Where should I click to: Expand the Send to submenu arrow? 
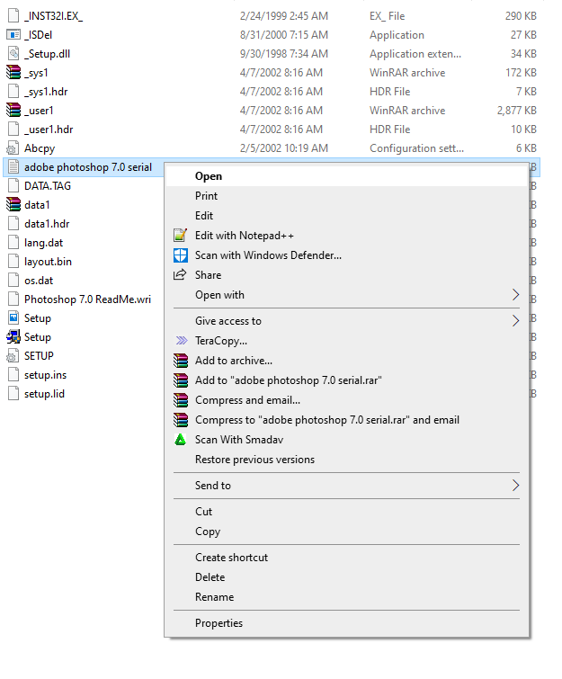point(515,485)
